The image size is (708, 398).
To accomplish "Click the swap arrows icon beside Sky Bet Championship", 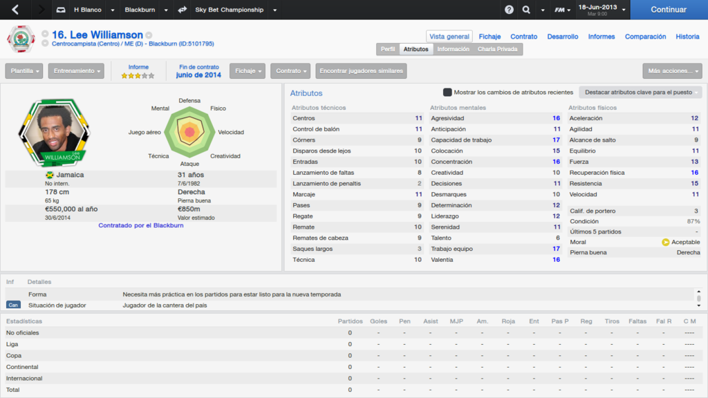I will [x=183, y=10].
